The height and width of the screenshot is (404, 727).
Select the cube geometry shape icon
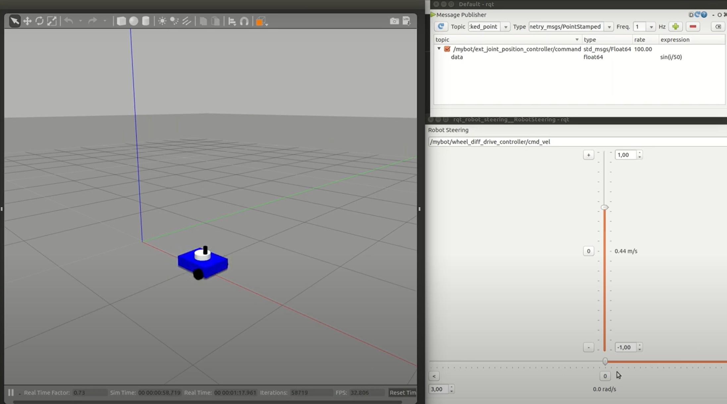[121, 21]
